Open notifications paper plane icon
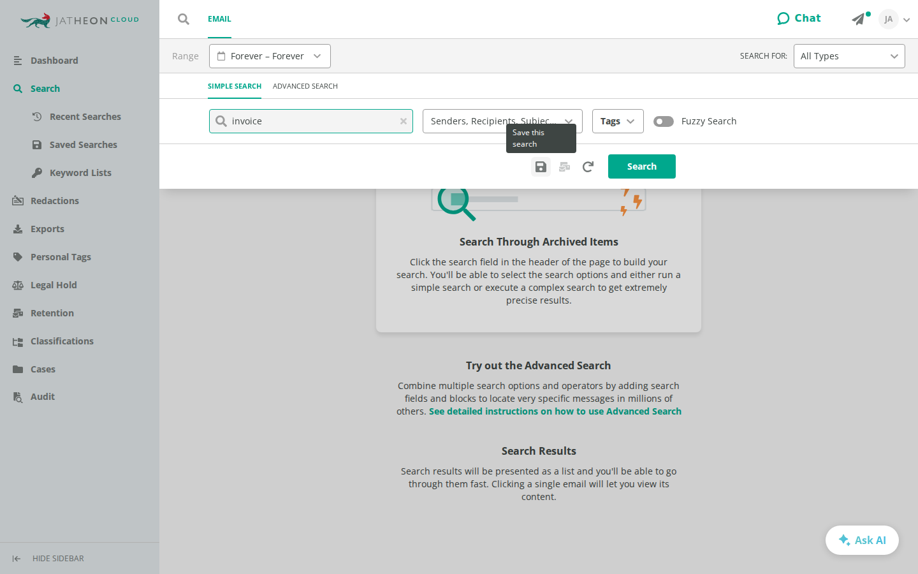Screen dimensions: 918x574 coord(859,19)
